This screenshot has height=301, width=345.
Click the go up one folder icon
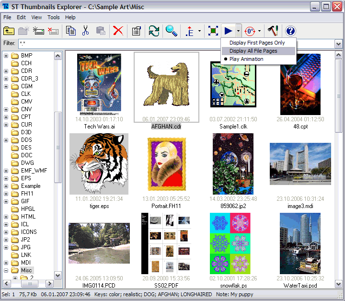click(9, 31)
